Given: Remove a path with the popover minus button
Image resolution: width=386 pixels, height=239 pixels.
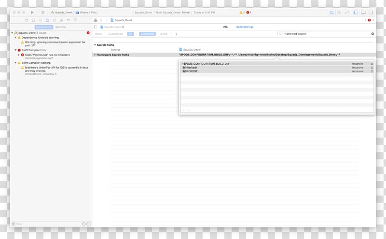Looking at the screenshot, I should click(x=188, y=111).
